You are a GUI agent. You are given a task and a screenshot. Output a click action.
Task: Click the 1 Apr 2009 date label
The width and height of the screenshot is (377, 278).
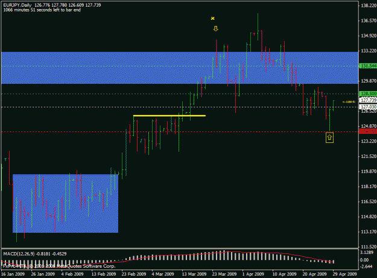pos(253,274)
